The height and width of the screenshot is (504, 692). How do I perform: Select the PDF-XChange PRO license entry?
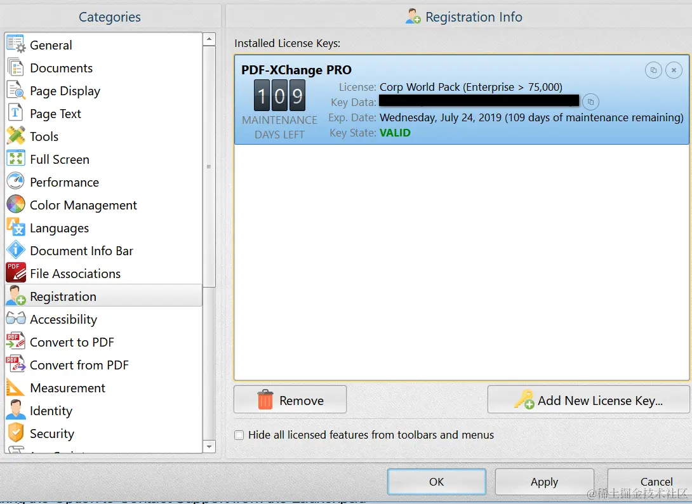462,100
